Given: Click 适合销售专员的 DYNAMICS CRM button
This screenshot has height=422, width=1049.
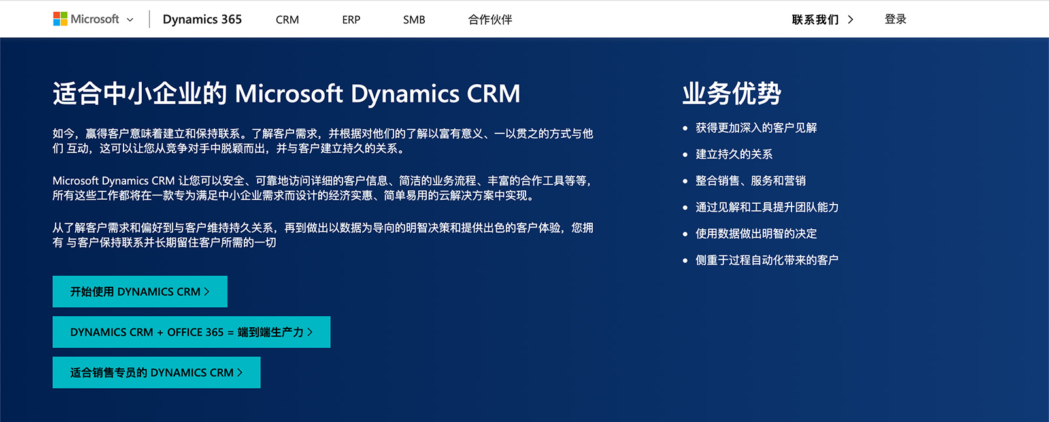Looking at the screenshot, I should click(156, 372).
